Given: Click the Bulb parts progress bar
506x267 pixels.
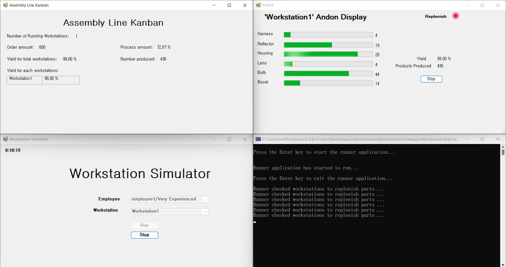Looking at the screenshot, I should point(328,74).
